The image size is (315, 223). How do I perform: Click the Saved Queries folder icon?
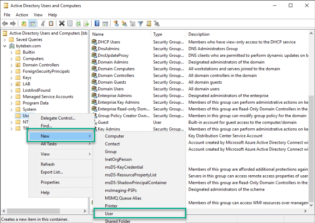coord(11,40)
